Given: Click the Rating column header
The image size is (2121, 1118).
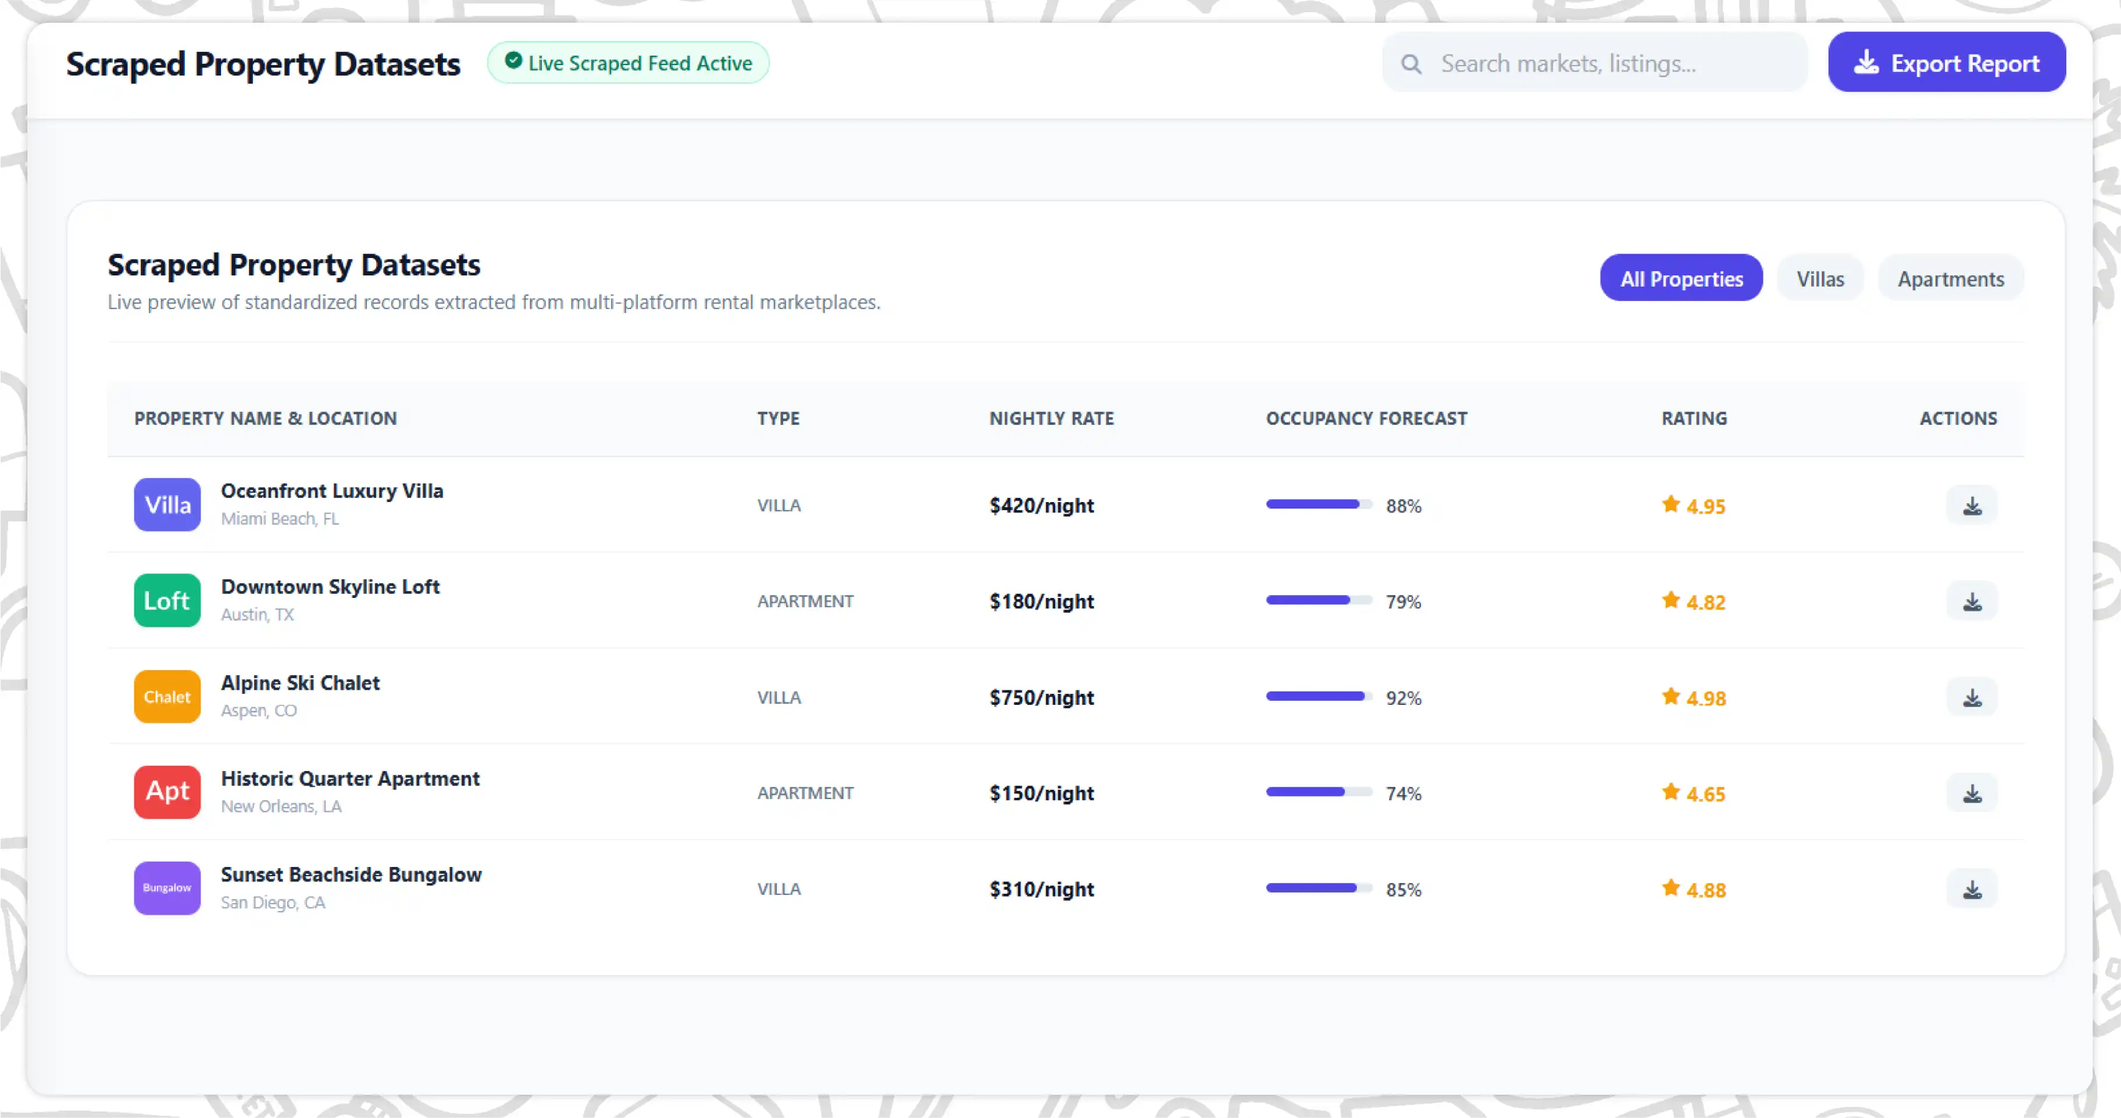Looking at the screenshot, I should [1694, 419].
